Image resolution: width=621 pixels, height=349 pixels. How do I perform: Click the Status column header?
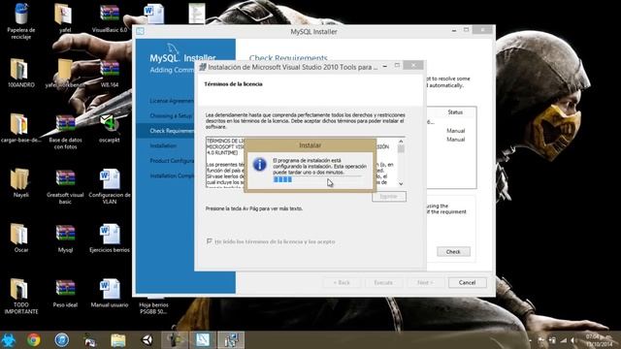[455, 112]
